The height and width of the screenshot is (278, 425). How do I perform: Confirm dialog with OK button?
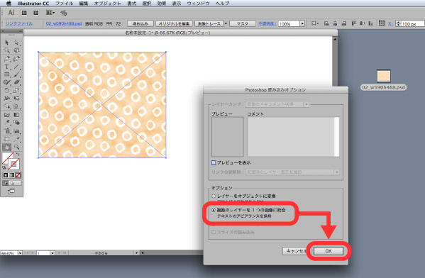(329, 251)
